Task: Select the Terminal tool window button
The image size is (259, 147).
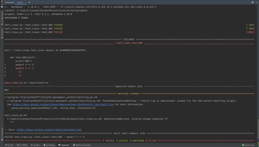Action: [x=64, y=145]
